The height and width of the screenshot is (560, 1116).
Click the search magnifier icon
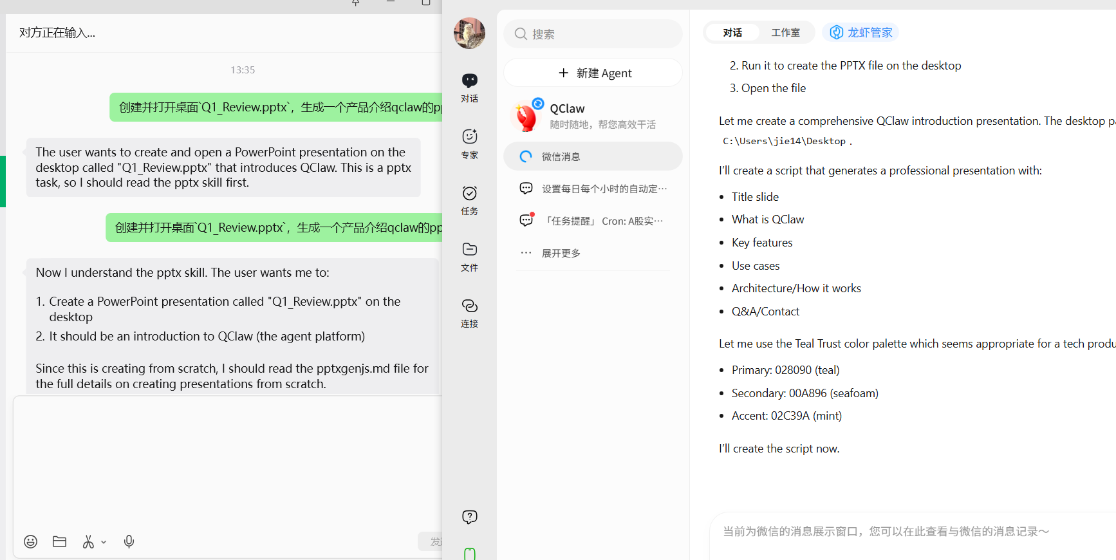point(521,34)
